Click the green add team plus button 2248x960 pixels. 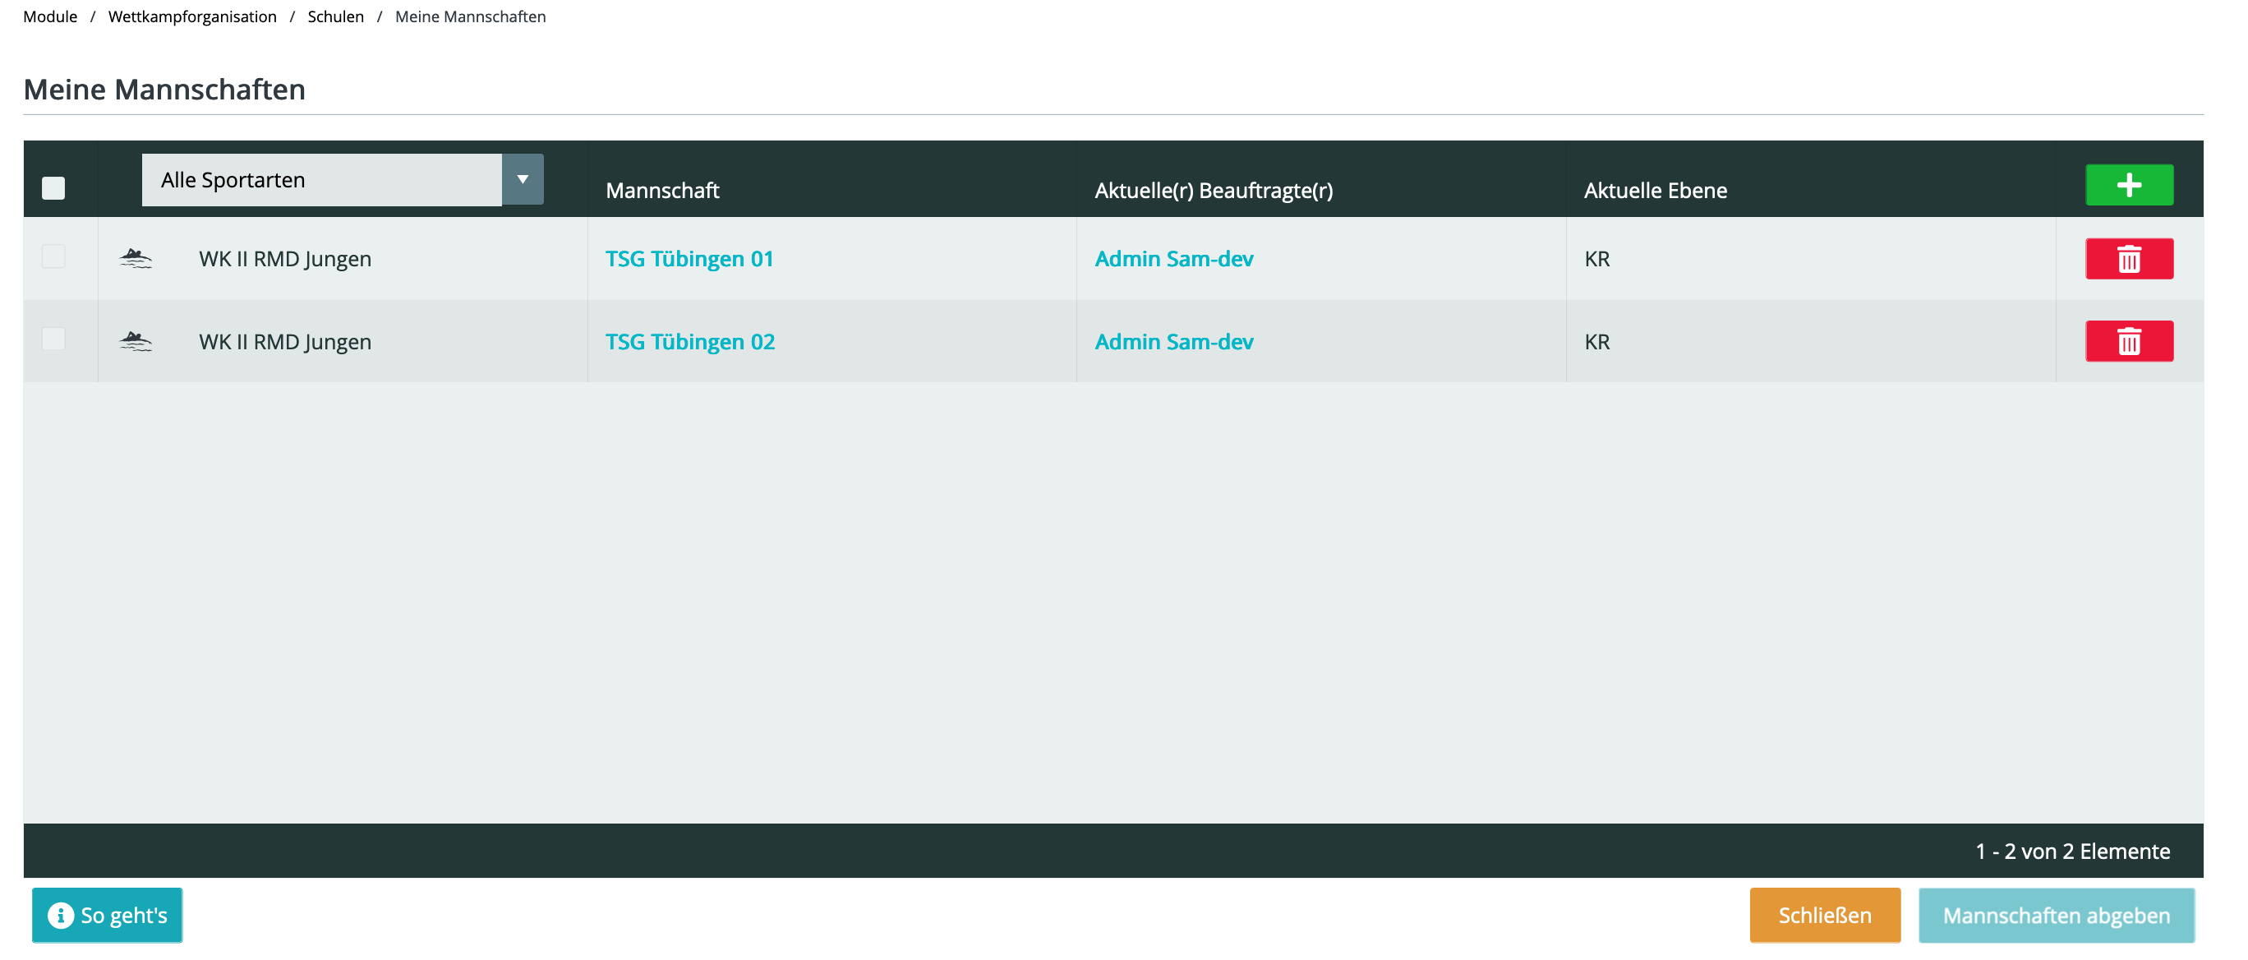(2128, 185)
